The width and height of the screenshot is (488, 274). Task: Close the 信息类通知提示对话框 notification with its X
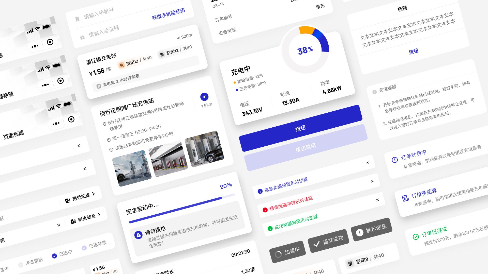click(367, 163)
